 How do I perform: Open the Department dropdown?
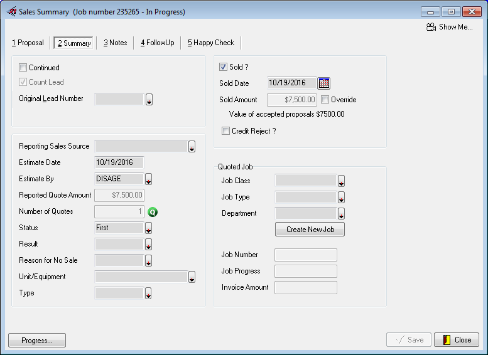click(341, 213)
